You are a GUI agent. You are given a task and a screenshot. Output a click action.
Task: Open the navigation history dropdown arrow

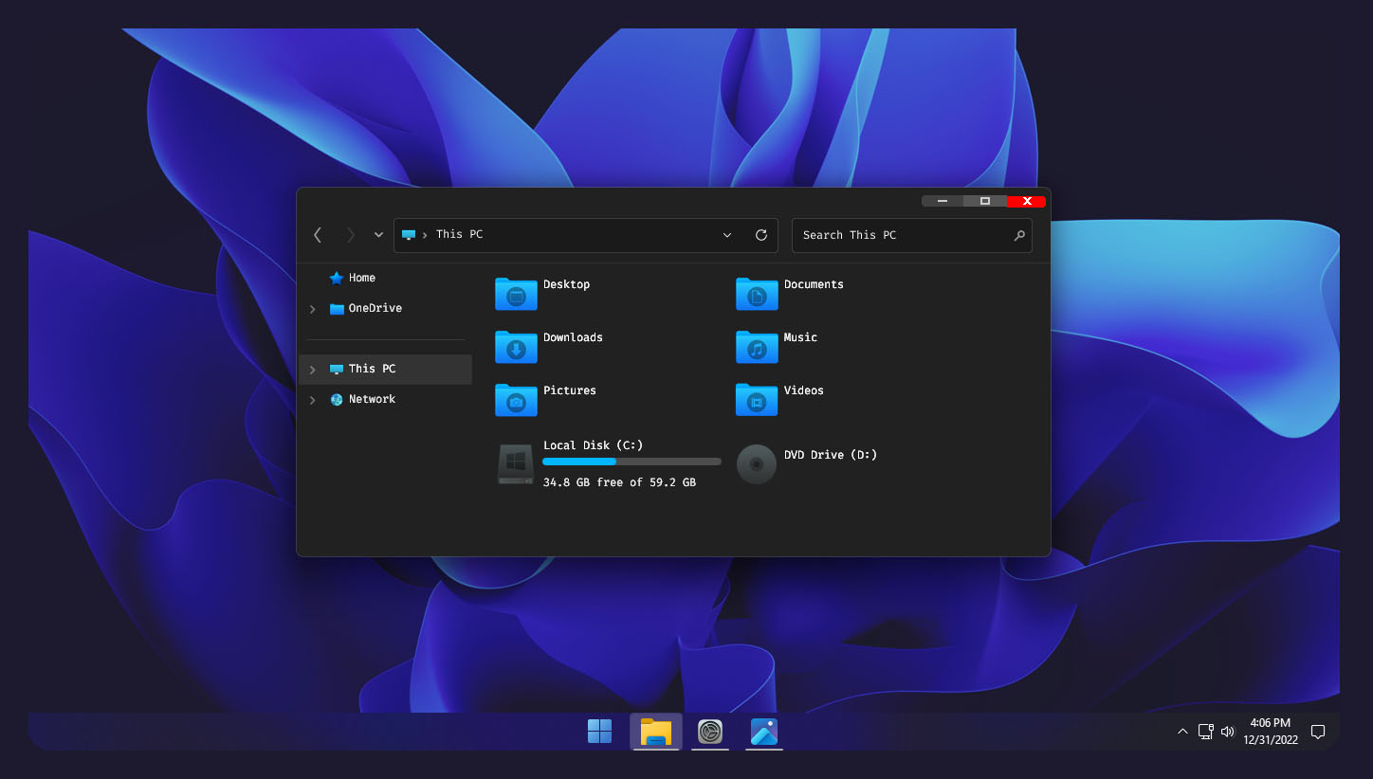coord(378,235)
